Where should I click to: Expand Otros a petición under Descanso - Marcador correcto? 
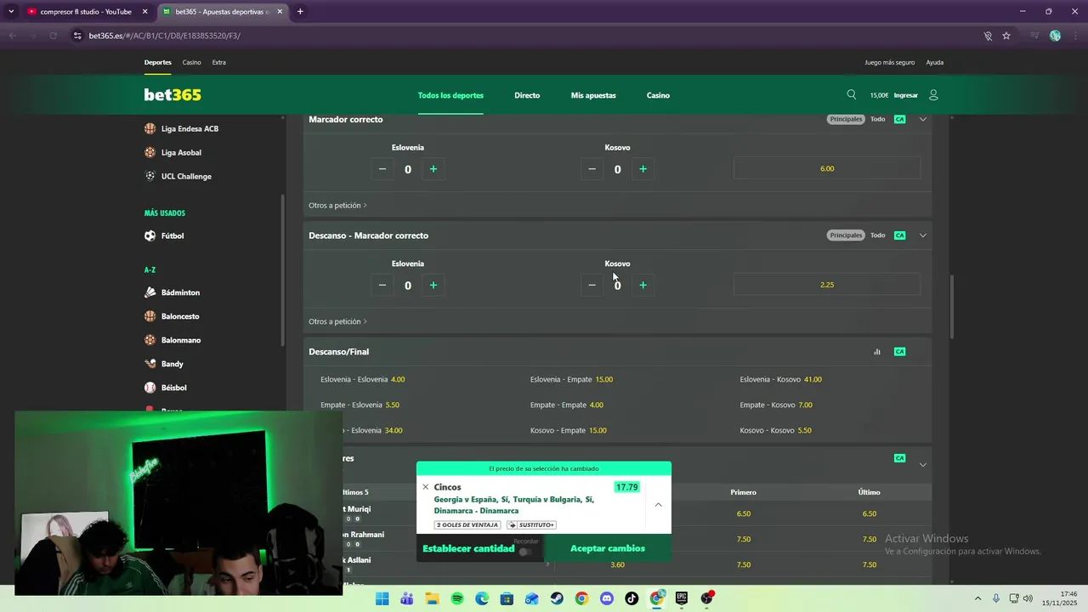click(337, 322)
